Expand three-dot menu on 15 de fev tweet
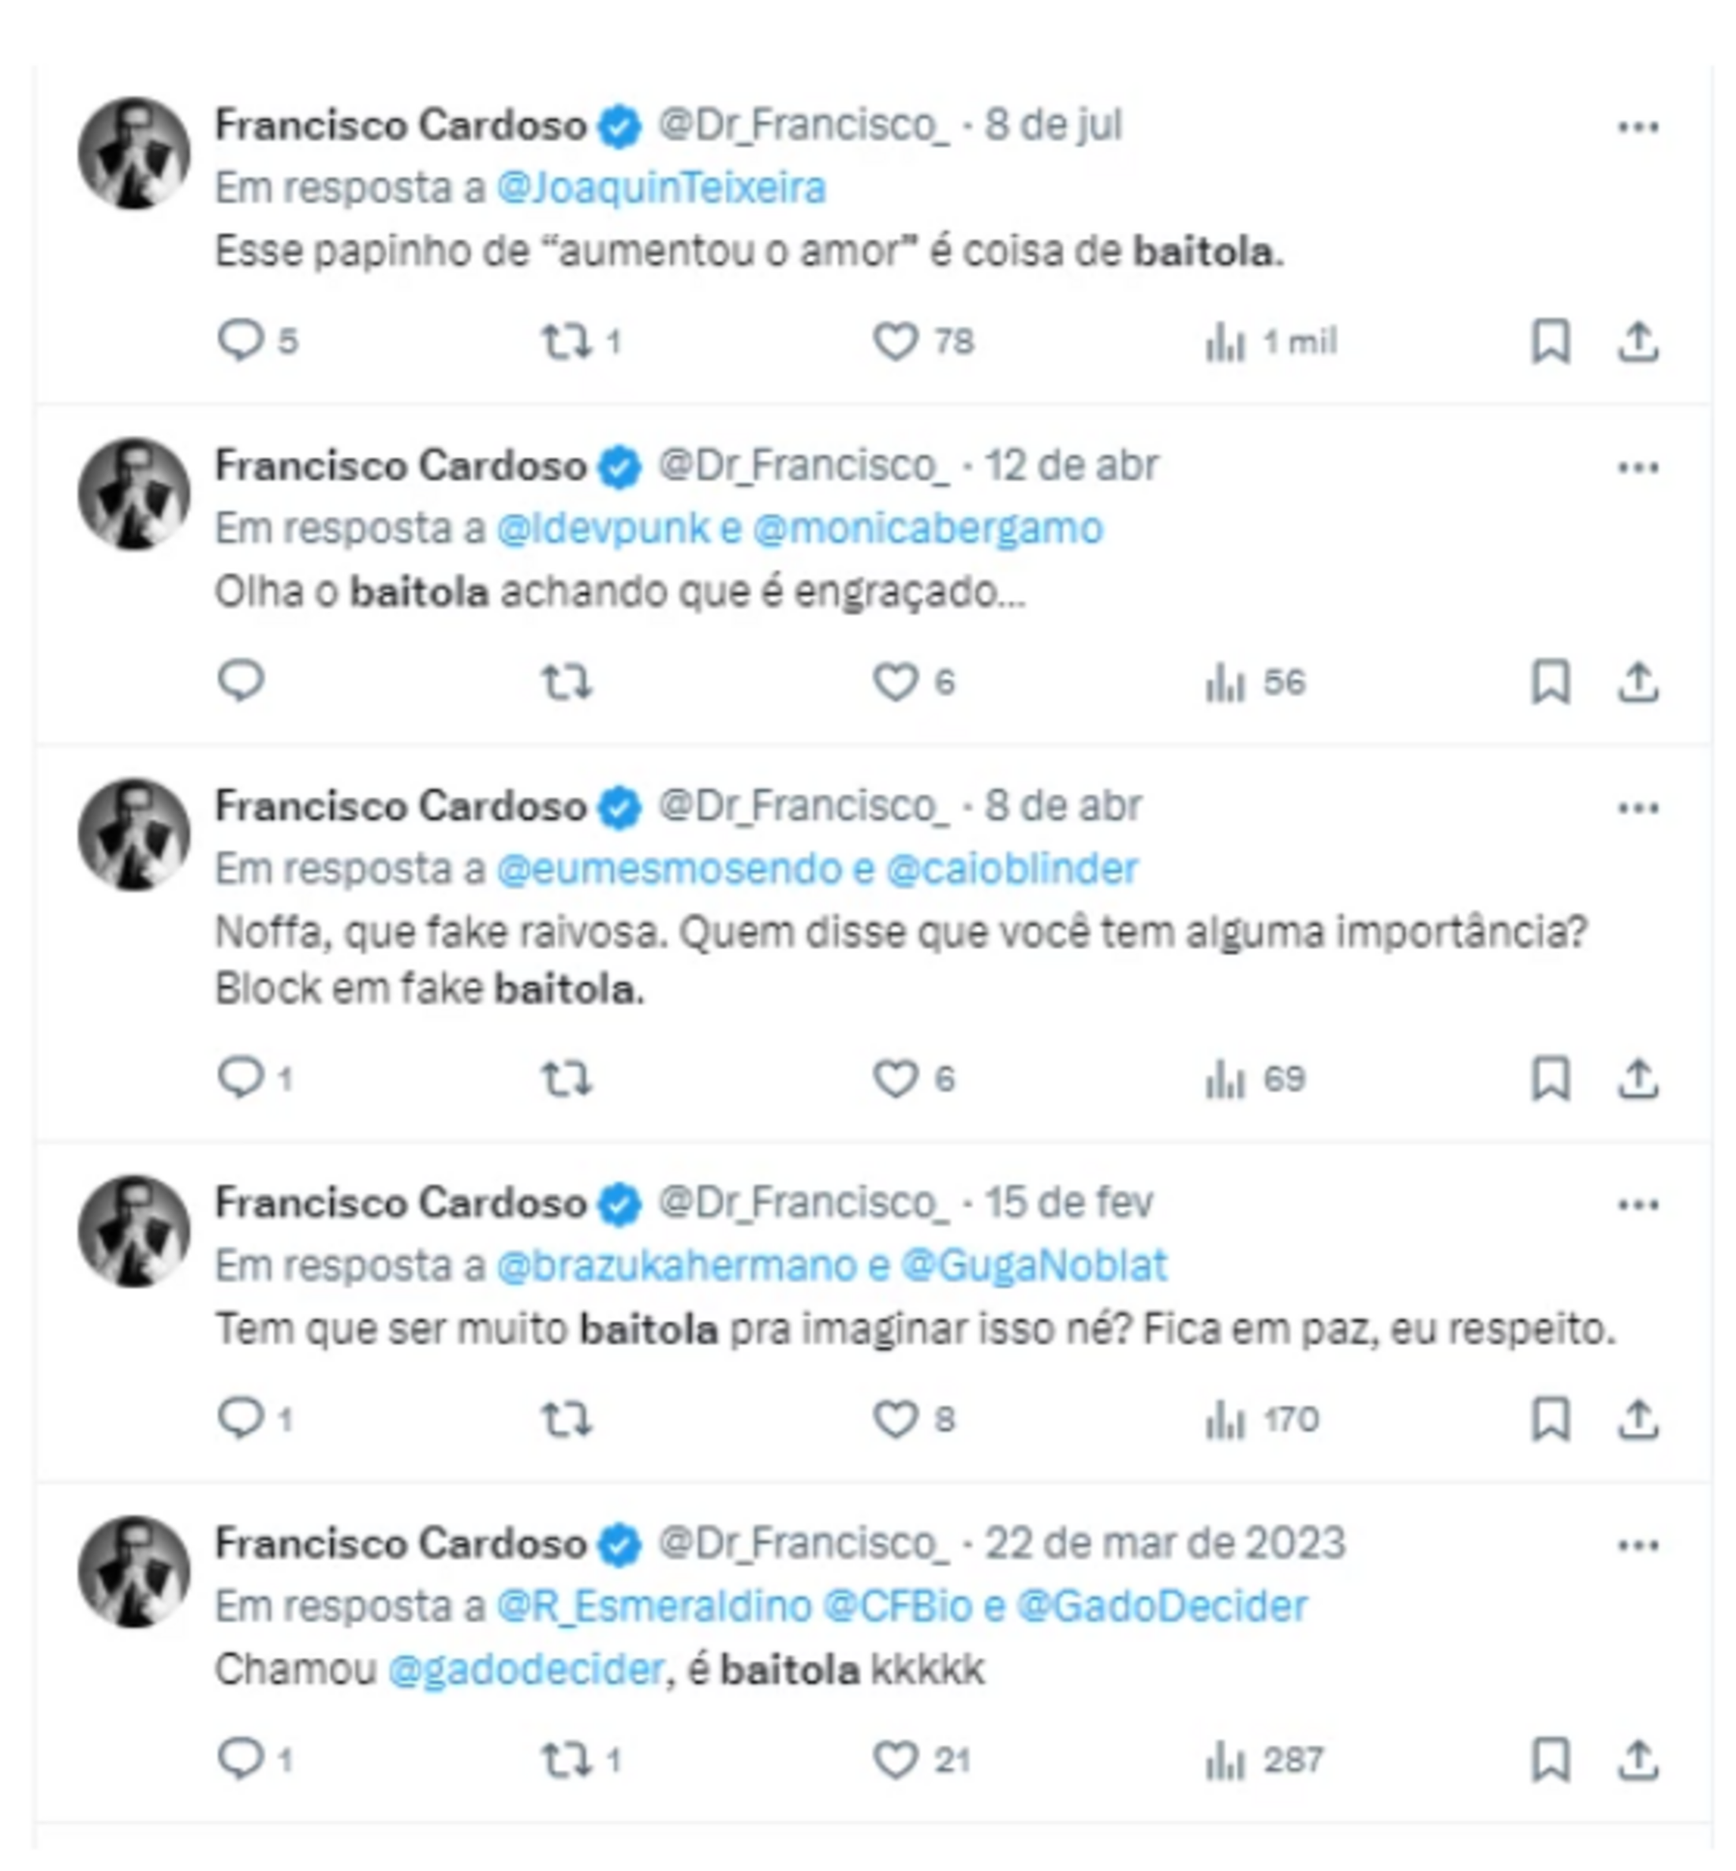 [x=1637, y=1204]
